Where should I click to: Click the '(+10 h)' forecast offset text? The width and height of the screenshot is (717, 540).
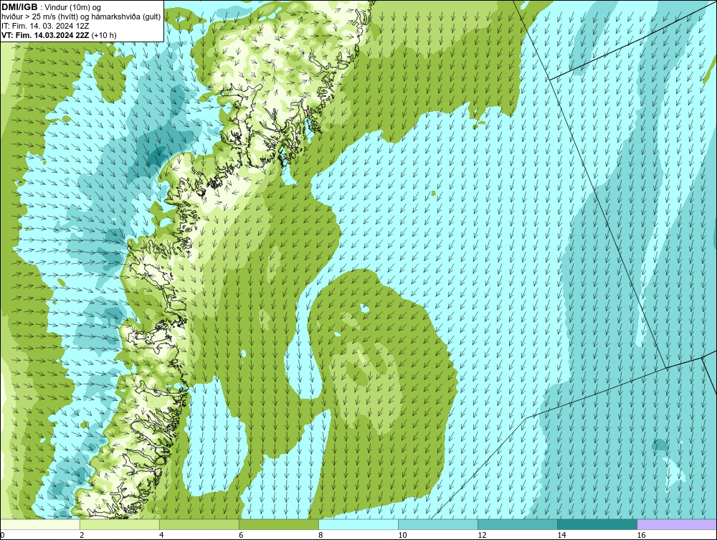(x=104, y=35)
